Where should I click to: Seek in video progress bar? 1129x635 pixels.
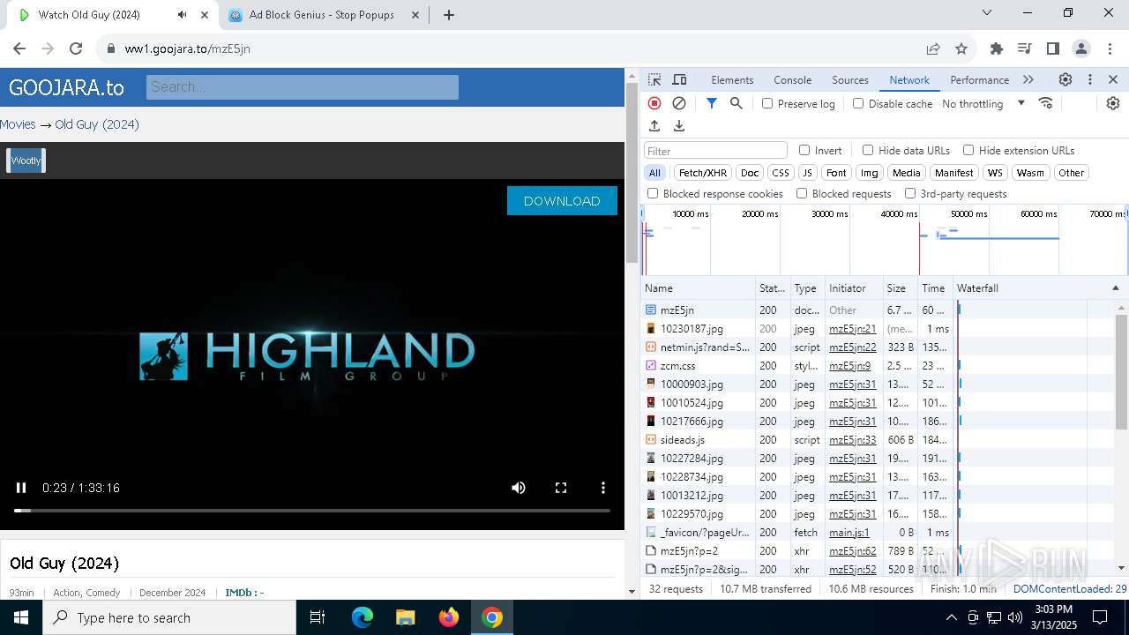click(312, 511)
